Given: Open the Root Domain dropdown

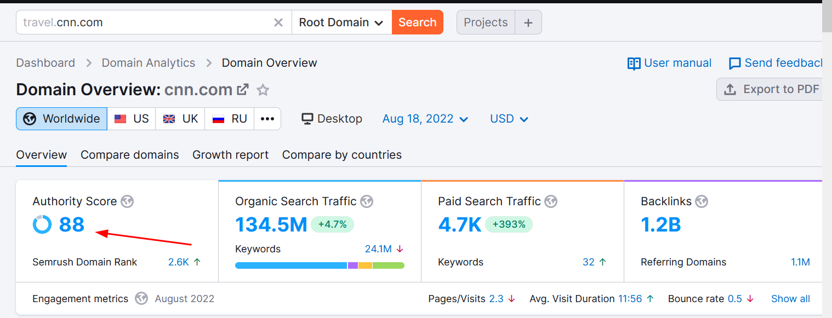Looking at the screenshot, I should click(341, 22).
